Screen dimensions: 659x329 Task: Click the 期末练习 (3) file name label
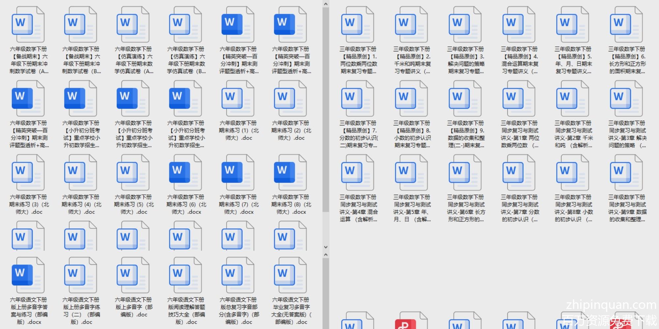pyautogui.click(x=29, y=204)
